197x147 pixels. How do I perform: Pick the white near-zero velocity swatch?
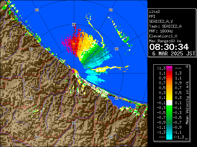pyautogui.click(x=169, y=103)
